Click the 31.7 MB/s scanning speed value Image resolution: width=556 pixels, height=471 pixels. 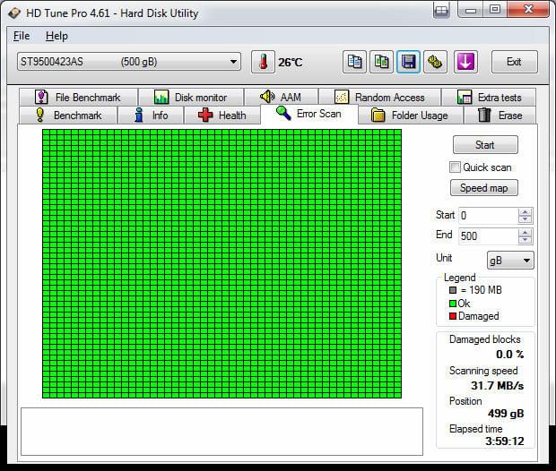click(x=497, y=385)
